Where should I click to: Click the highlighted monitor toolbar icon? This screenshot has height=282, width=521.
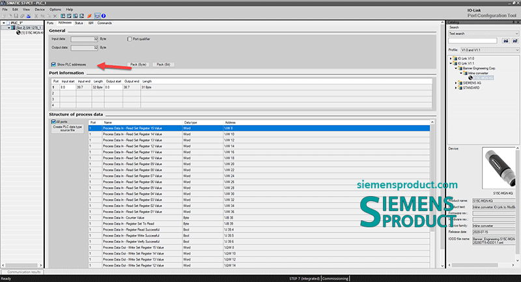pyautogui.click(x=97, y=16)
